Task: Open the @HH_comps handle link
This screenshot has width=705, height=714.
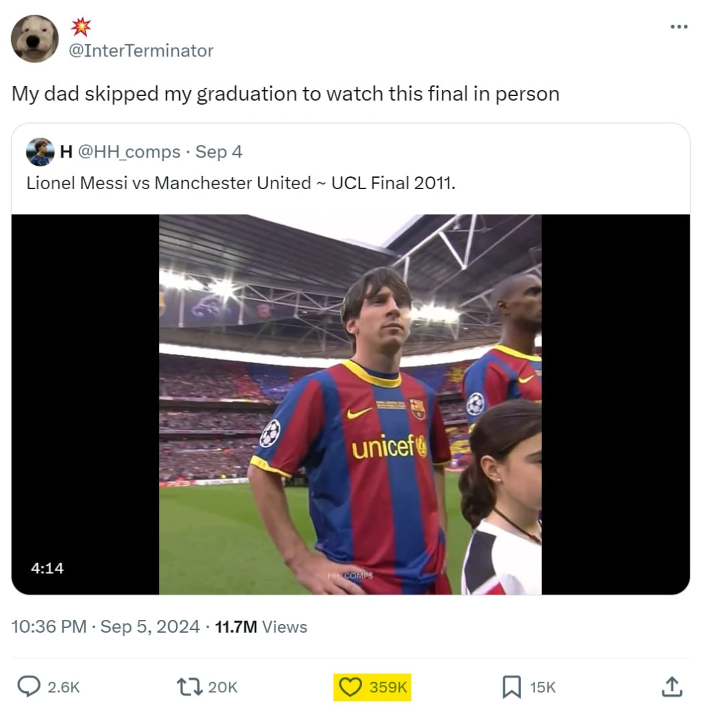Action: (x=129, y=152)
